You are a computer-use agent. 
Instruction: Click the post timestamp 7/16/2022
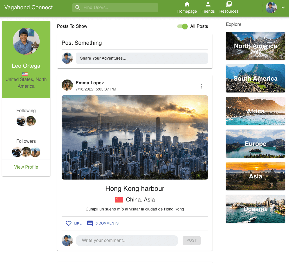[x=96, y=89]
